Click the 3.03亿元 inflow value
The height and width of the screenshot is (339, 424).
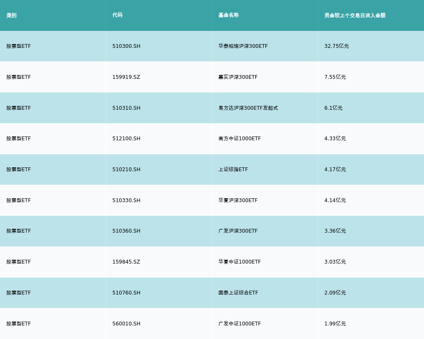pos(335,262)
